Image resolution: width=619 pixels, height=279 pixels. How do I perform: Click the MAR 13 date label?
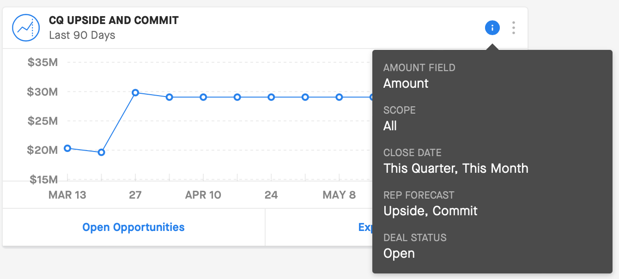pos(67,195)
